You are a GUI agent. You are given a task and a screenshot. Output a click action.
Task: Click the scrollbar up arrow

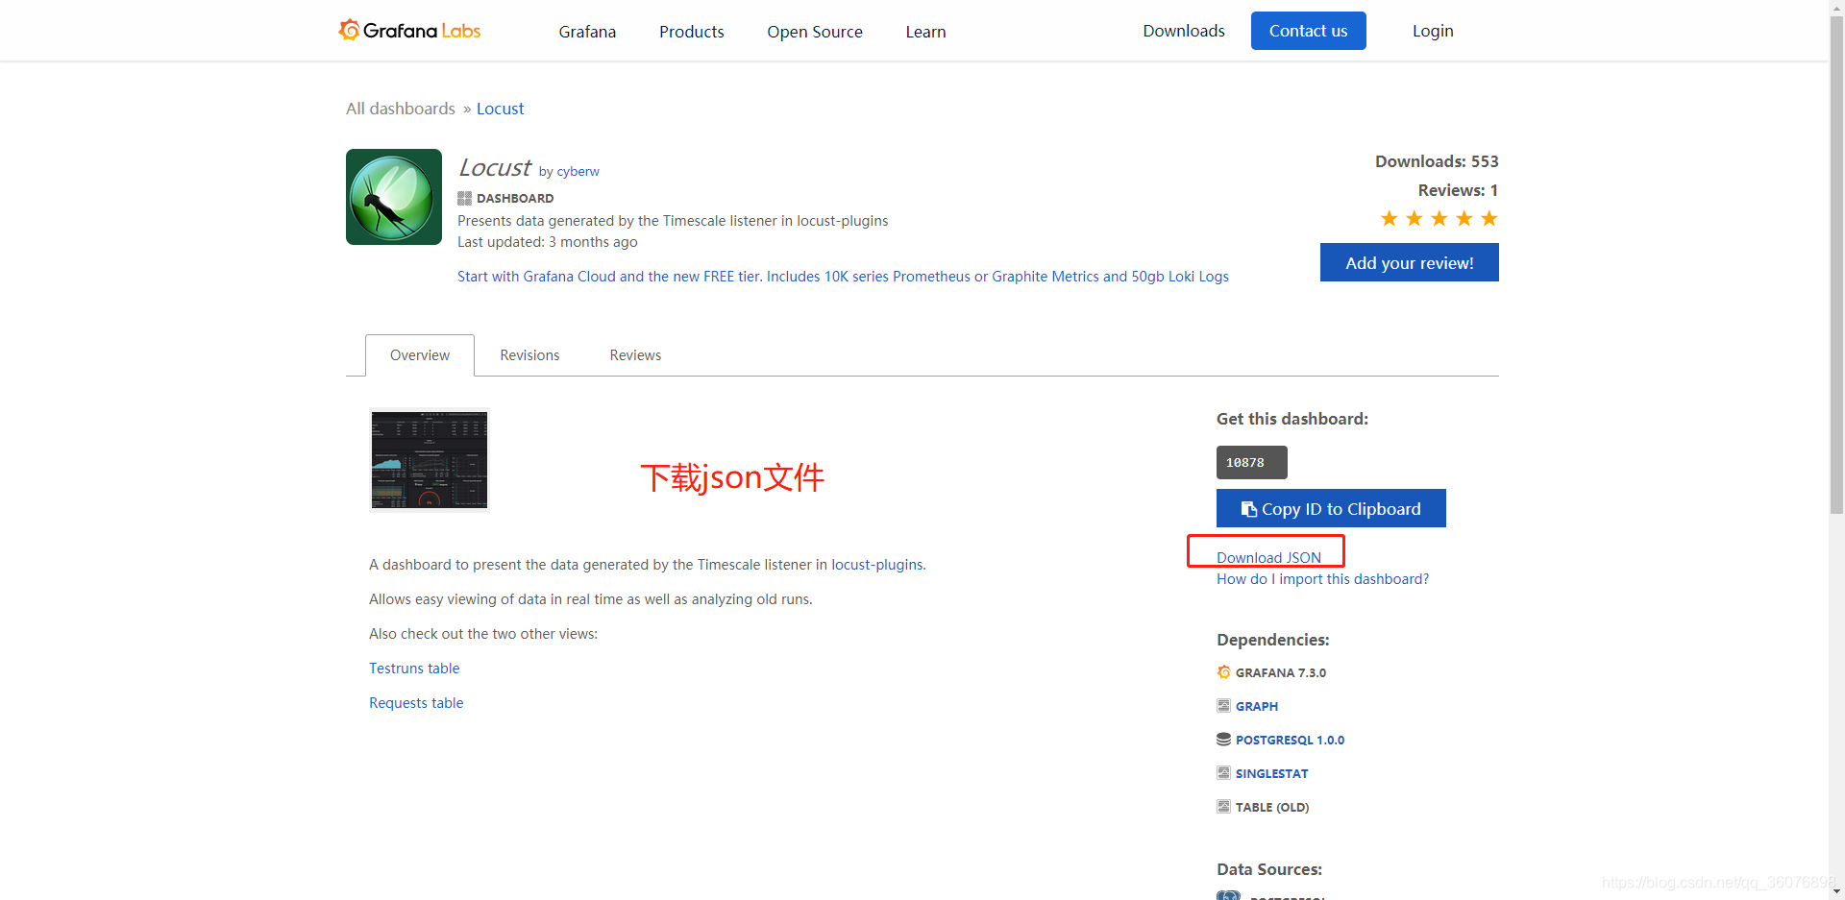click(x=1836, y=8)
